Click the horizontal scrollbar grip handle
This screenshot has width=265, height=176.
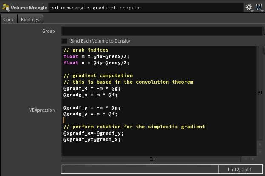tap(152, 159)
